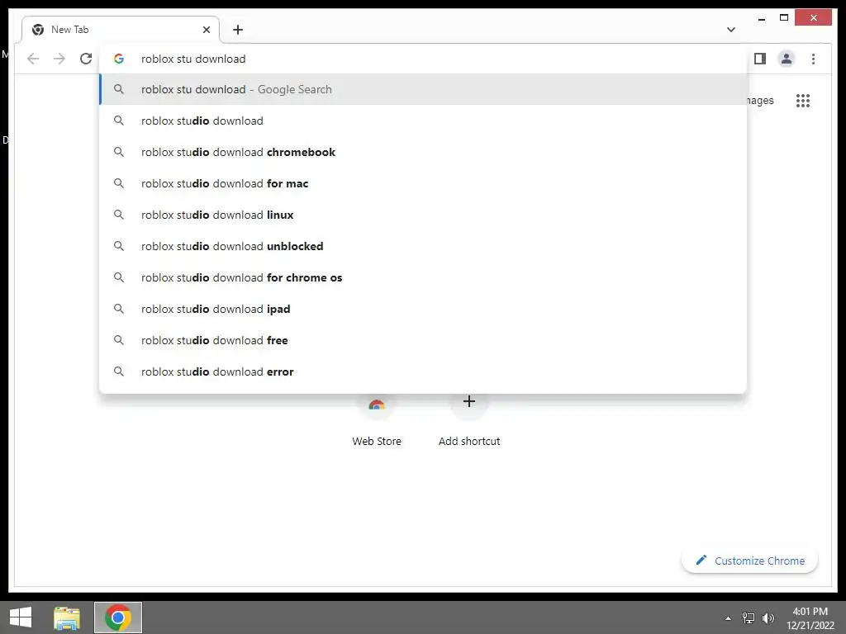
Task: Choose suggestion ending in 'for chrome os'
Action: click(x=424, y=277)
